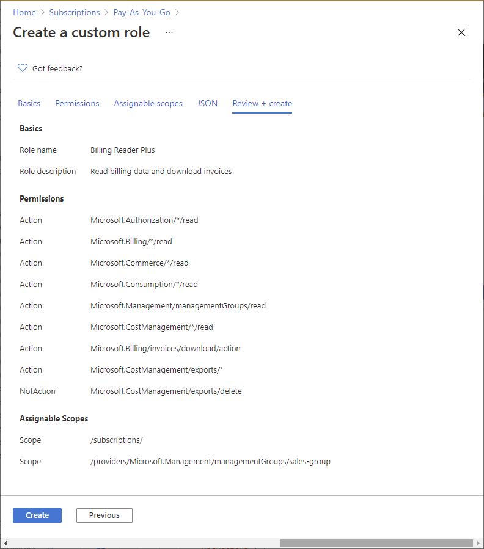
Task: Select the Assignable scopes tab
Action: coord(148,103)
